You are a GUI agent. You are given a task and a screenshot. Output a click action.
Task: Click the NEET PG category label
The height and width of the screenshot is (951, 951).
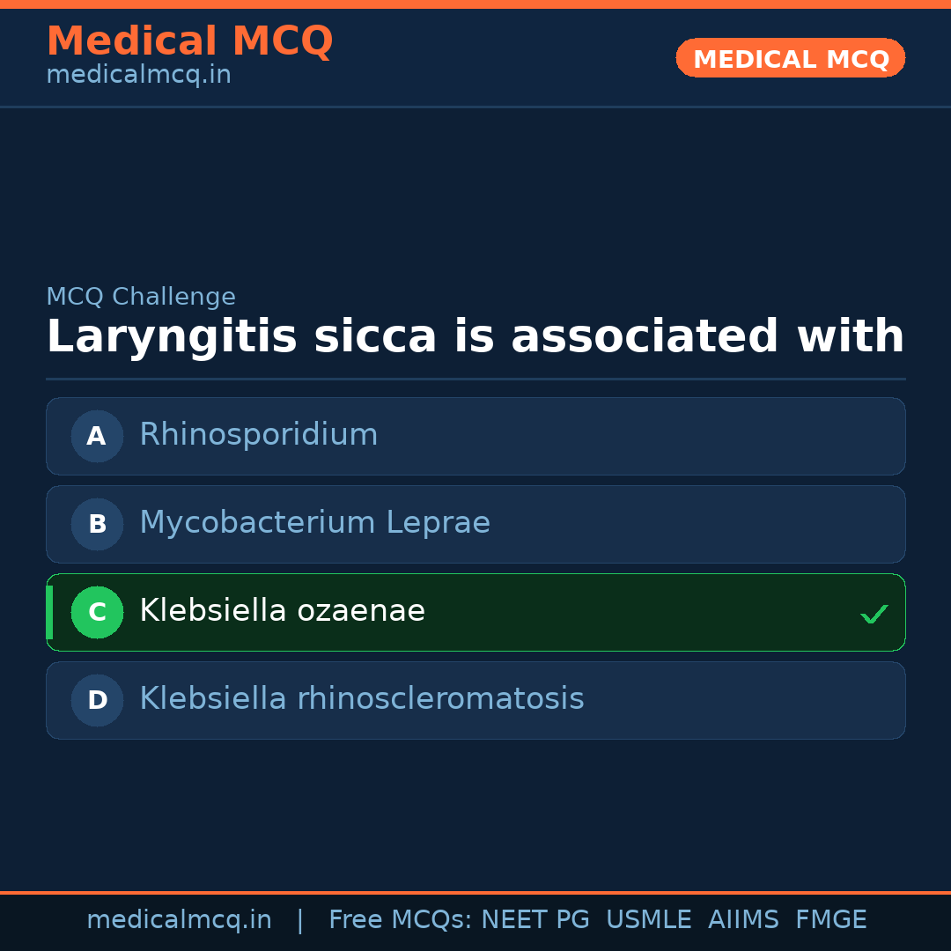pyautogui.click(x=534, y=919)
